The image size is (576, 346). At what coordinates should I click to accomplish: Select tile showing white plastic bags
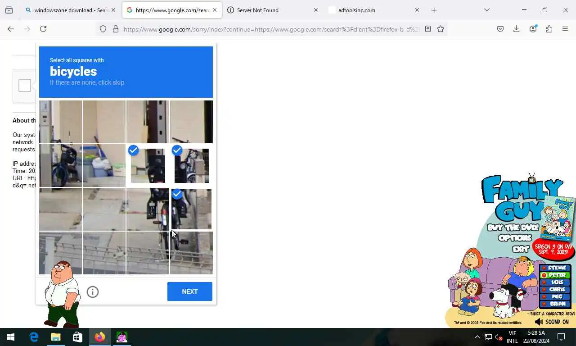(104, 165)
